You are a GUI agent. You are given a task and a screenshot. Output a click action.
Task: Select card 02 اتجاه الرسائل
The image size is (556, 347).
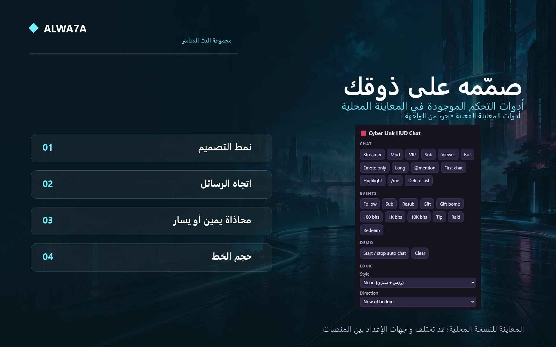pyautogui.click(x=151, y=184)
